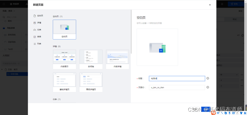Click the soft keyboard icon in IME bar
Viewport: 247px width, 115px height.
click(x=234, y=113)
